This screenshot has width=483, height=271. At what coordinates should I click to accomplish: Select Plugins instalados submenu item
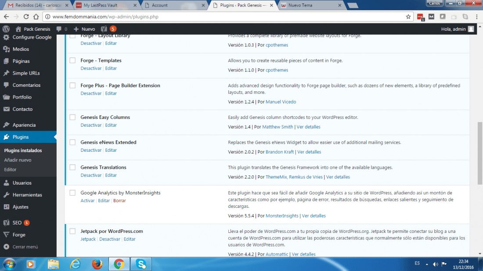23,150
